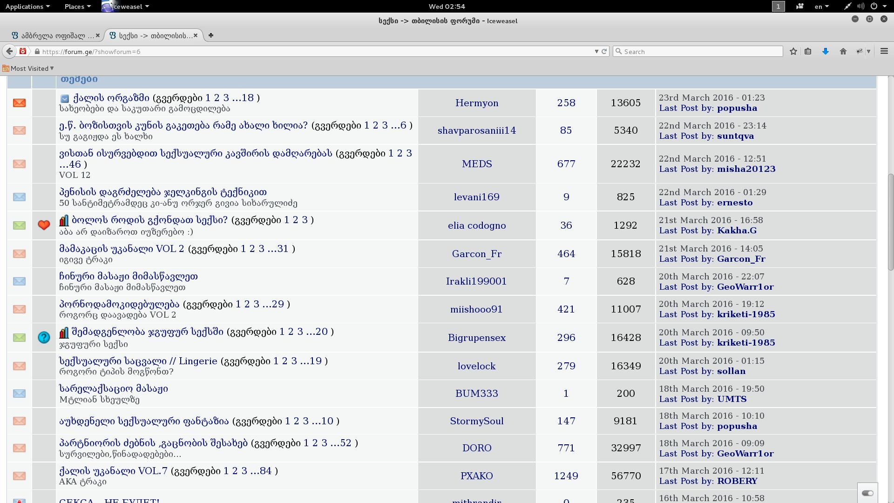Open the downloads arrow icon

click(x=826, y=52)
